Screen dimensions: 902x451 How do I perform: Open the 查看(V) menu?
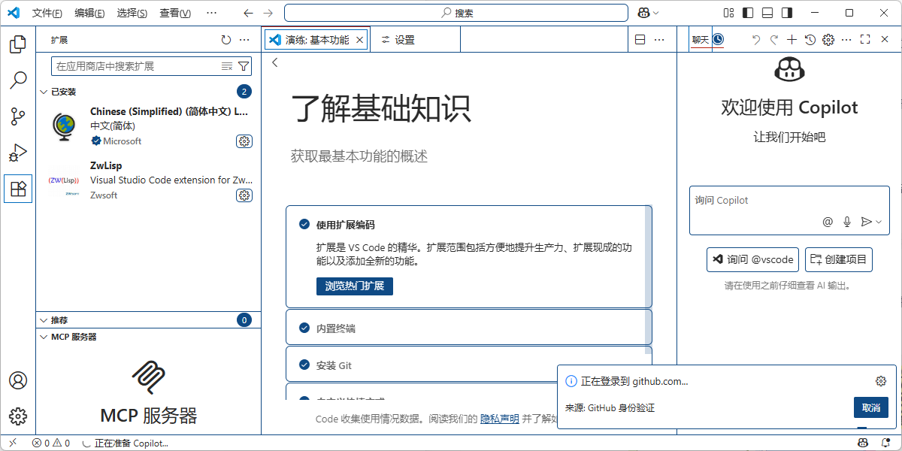coord(175,13)
